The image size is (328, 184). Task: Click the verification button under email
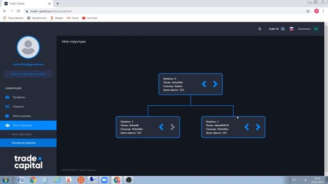point(28,74)
